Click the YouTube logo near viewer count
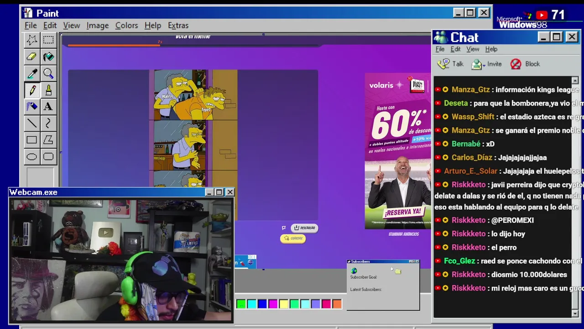Screen dimensions: 584x329 click(542, 16)
